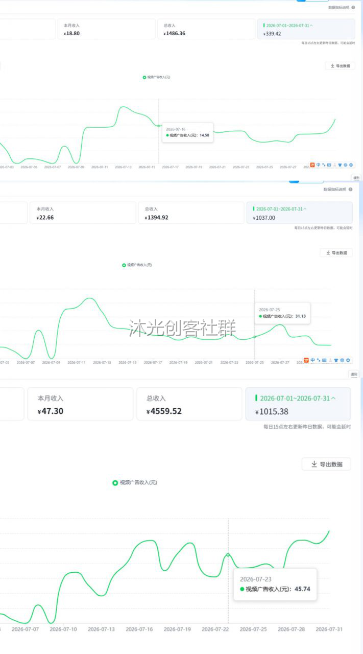
Task: Click 导出数据 button below the ¥339.42 card
Action: pos(340,66)
